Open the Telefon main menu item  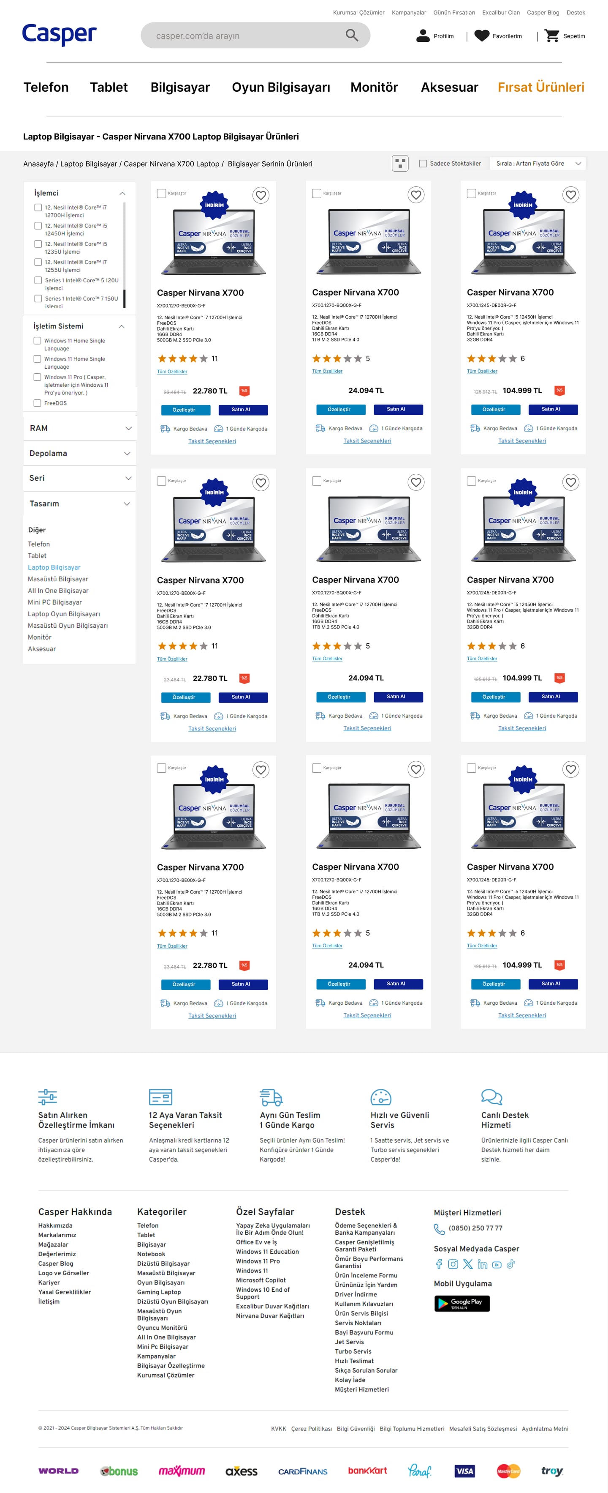[46, 87]
